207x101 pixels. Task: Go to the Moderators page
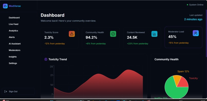pyautogui.click(x=15, y=50)
